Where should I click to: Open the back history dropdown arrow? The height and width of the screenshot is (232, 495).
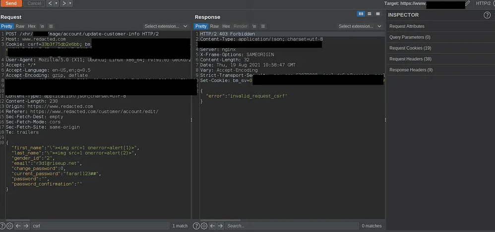tap(56, 3)
